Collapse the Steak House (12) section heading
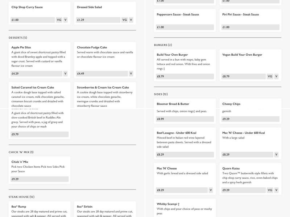 (21, 197)
